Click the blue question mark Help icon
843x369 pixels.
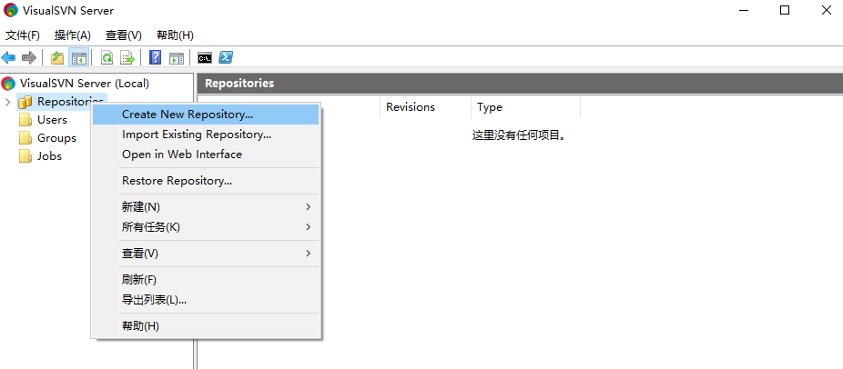click(x=156, y=57)
